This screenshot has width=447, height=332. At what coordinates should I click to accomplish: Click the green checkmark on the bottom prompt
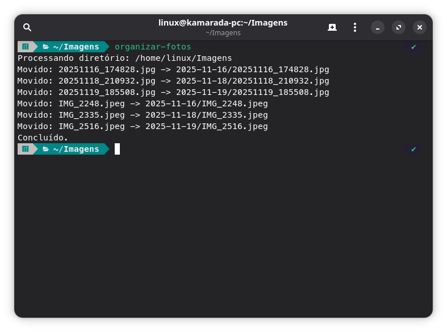coord(413,149)
